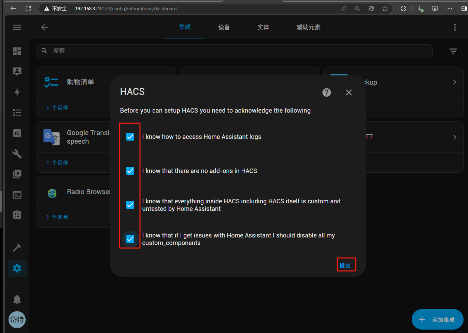This screenshot has width=468, height=333.
Task: Click the 提交 submit button
Action: 345,265
